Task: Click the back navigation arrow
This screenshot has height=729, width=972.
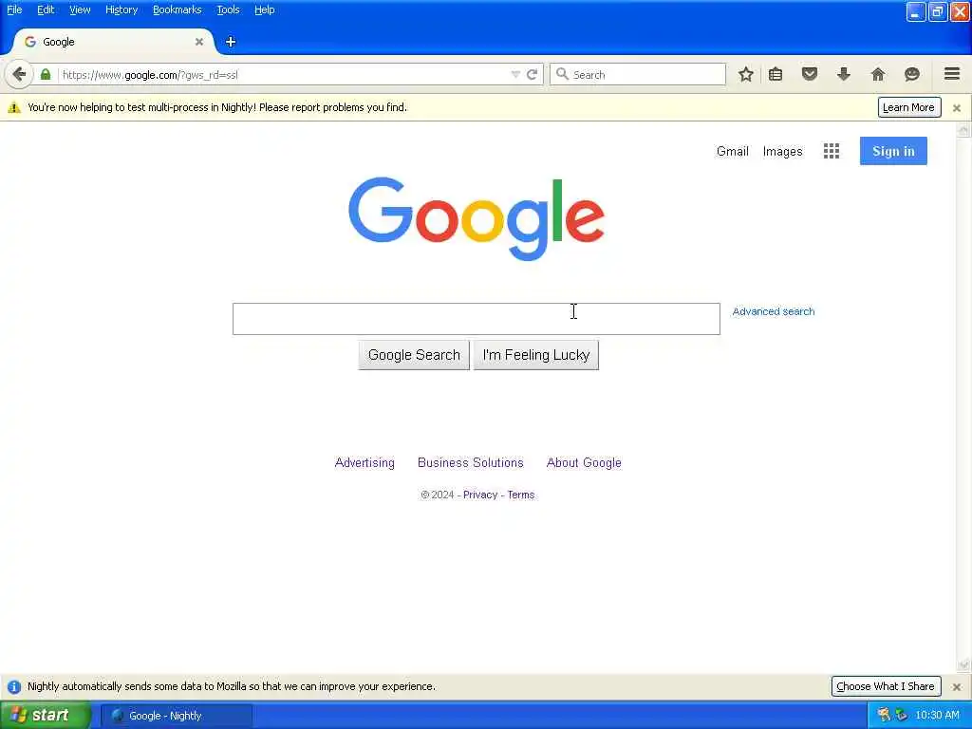Action: pyautogui.click(x=19, y=74)
